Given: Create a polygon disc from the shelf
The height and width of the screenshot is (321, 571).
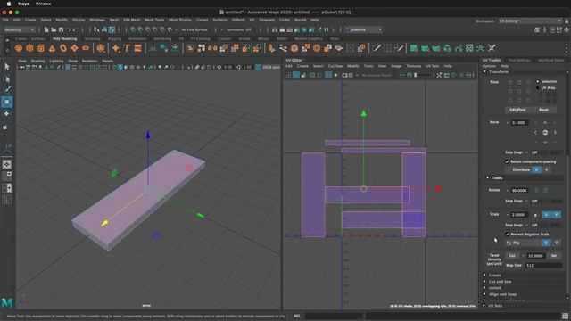Looking at the screenshot, I should [86, 48].
